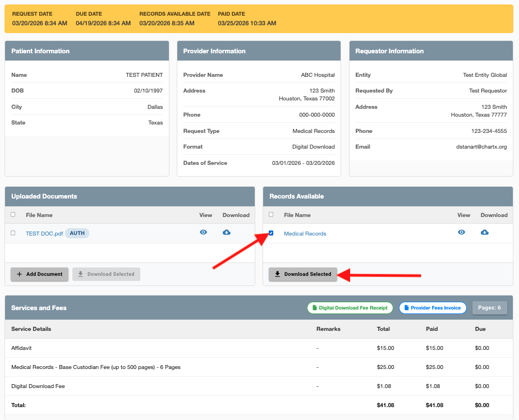Open the Digital Download Fee Receipt
Viewport: 519px width, 420px height.
coord(350,308)
